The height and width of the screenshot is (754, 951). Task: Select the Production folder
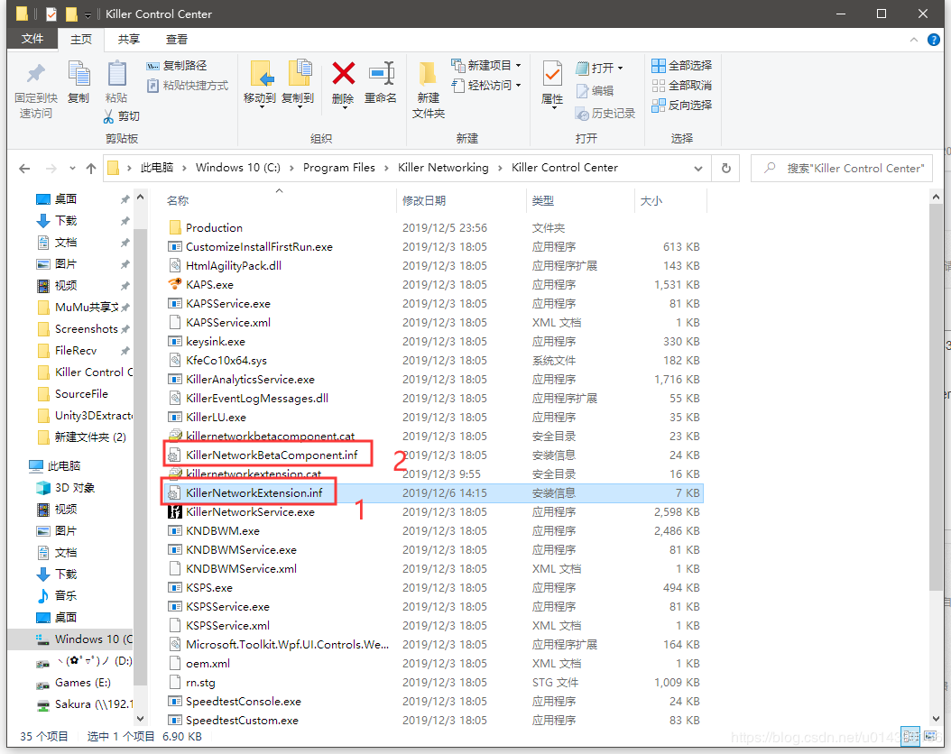click(214, 228)
